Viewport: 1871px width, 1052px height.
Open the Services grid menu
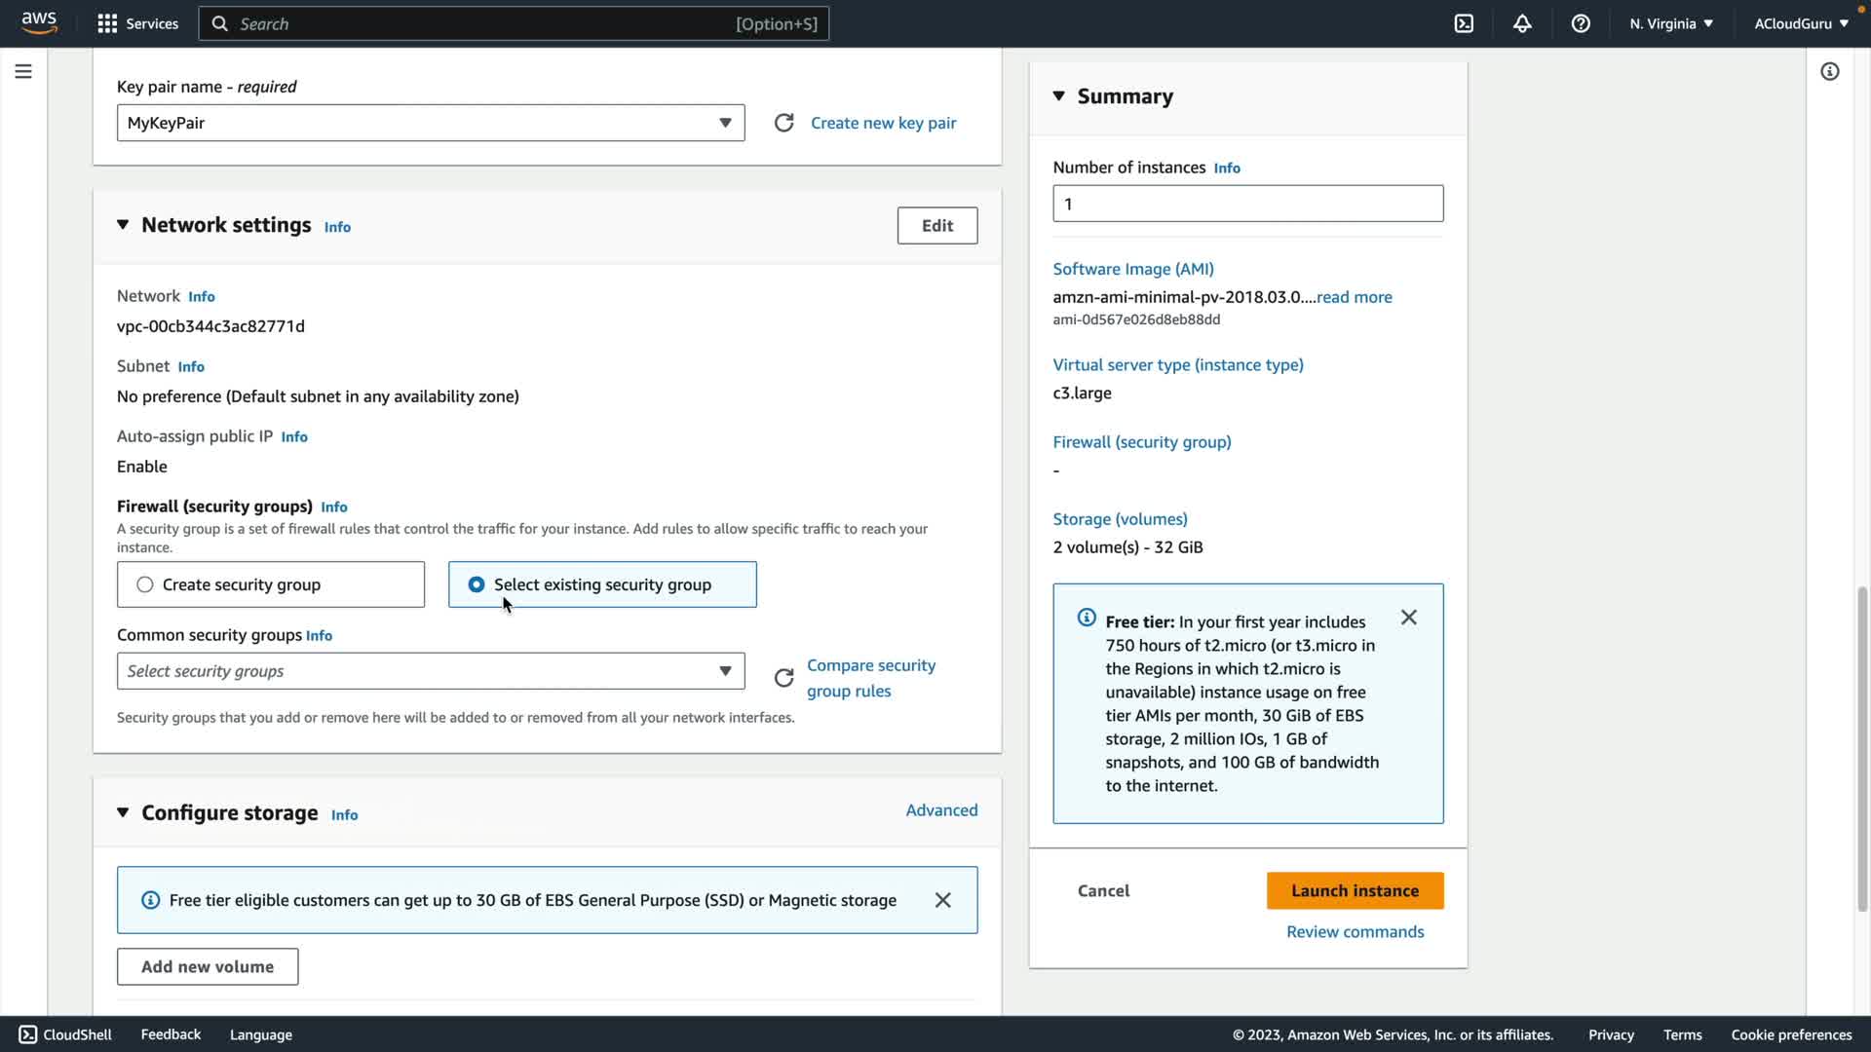click(137, 23)
